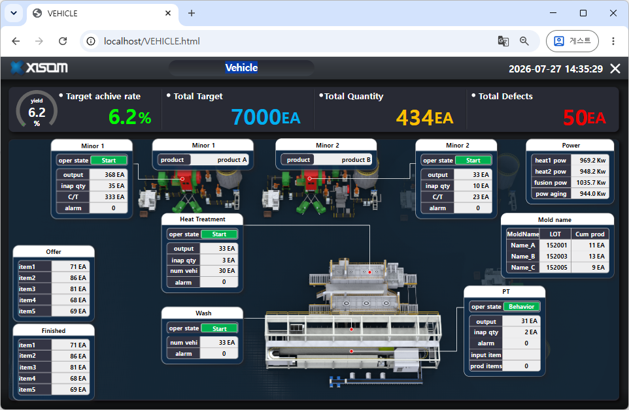629x410 pixels.
Task: Click the Wash oper state Start button
Action: (220, 328)
